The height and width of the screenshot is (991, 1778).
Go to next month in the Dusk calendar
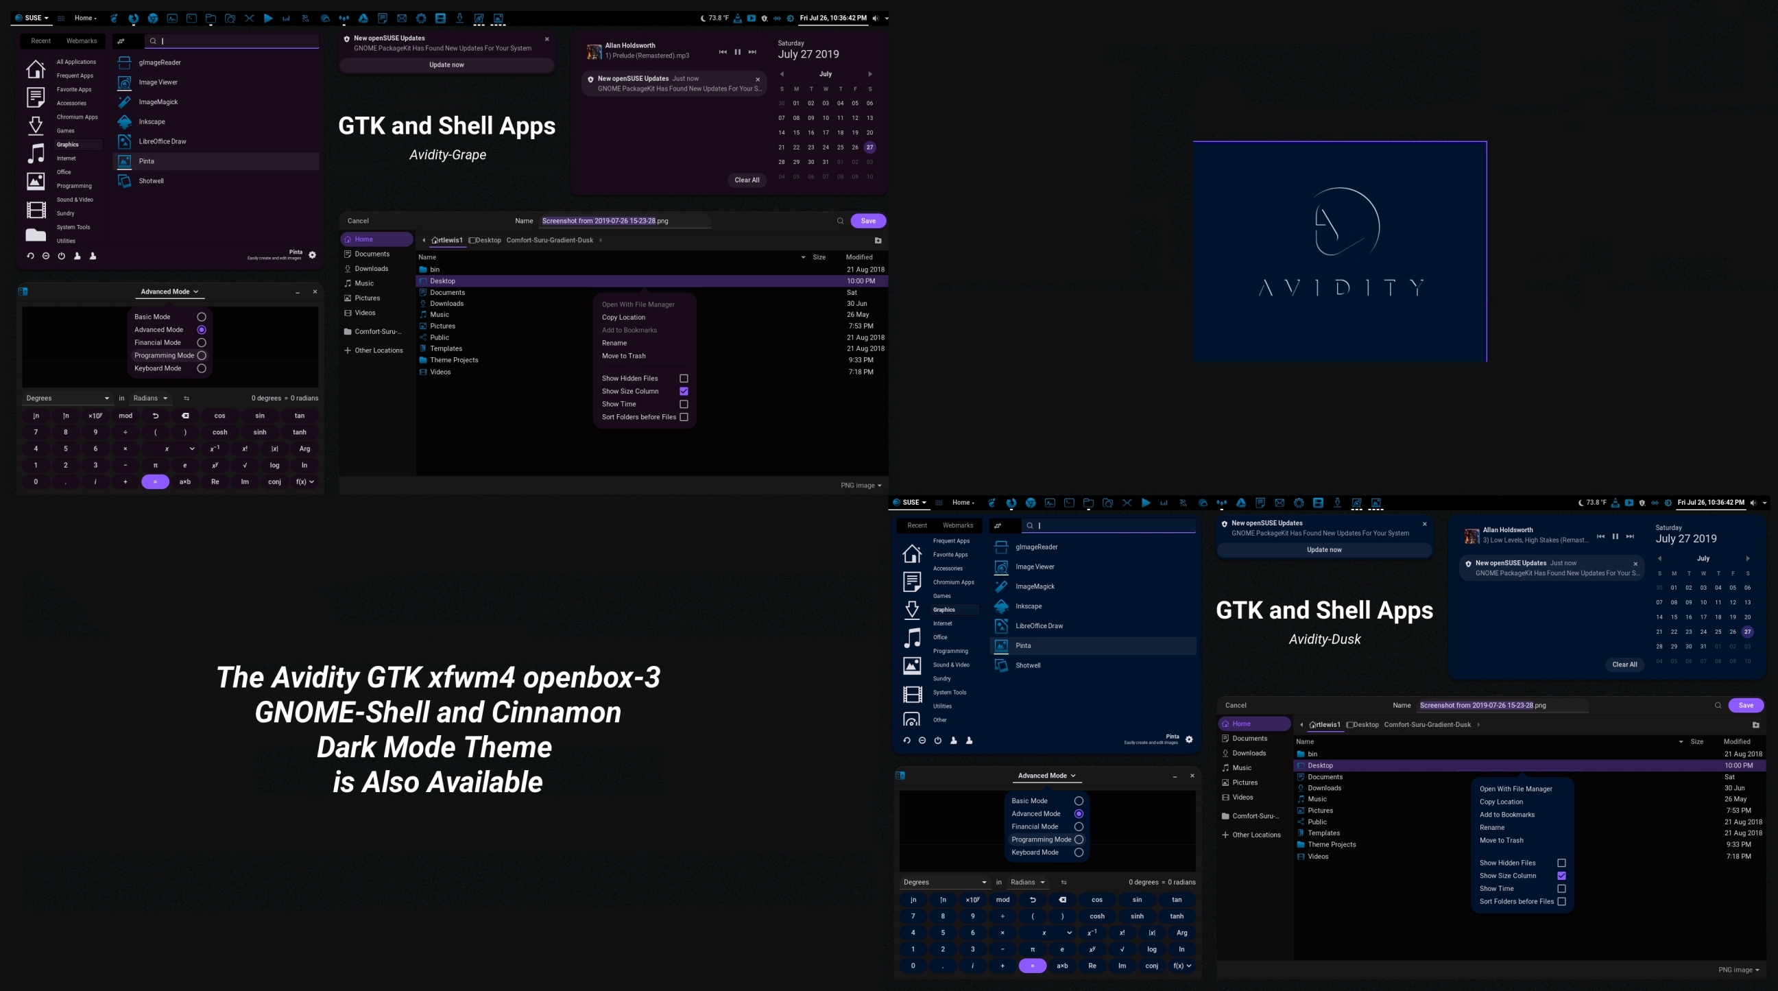(1748, 558)
